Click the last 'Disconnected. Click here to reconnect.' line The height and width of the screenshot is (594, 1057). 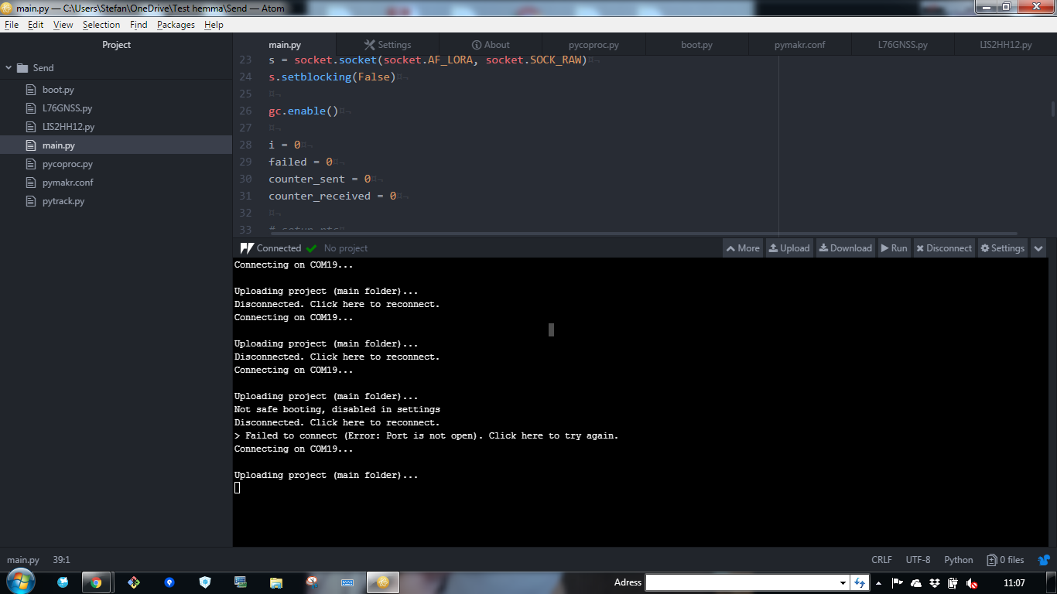point(337,422)
